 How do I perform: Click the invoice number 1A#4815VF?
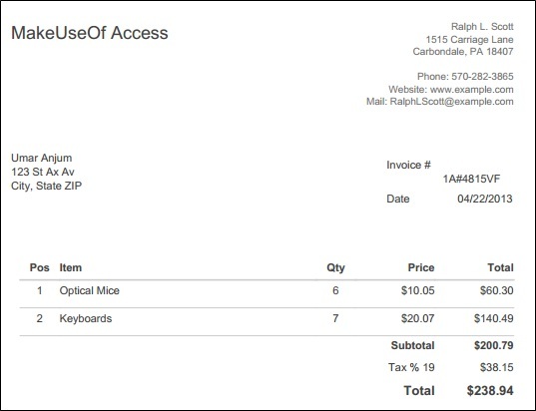click(x=471, y=179)
